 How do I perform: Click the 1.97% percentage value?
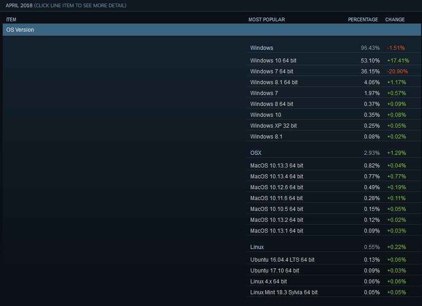(x=372, y=93)
